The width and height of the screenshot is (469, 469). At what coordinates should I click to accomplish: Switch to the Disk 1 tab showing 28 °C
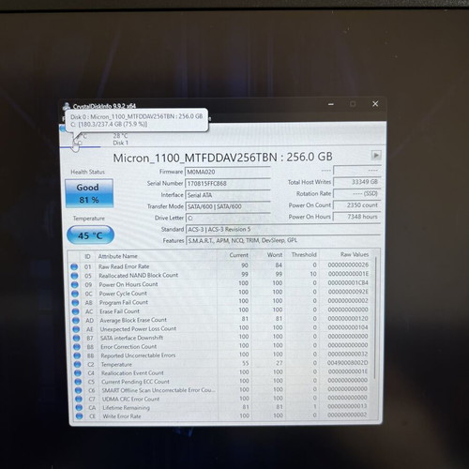point(120,139)
